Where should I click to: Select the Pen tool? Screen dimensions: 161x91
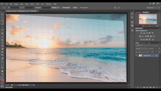pos(2,58)
